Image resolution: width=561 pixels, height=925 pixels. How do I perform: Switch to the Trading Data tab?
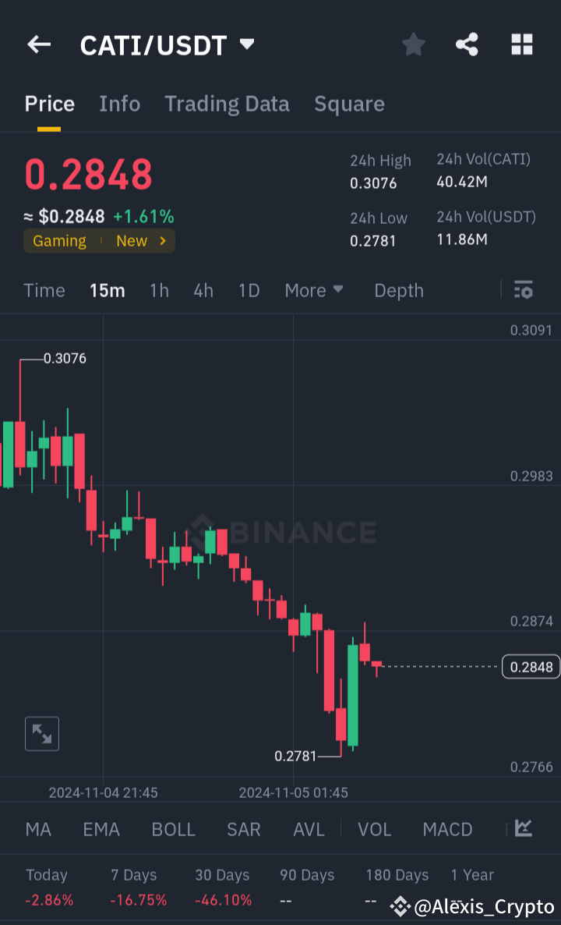tap(227, 104)
